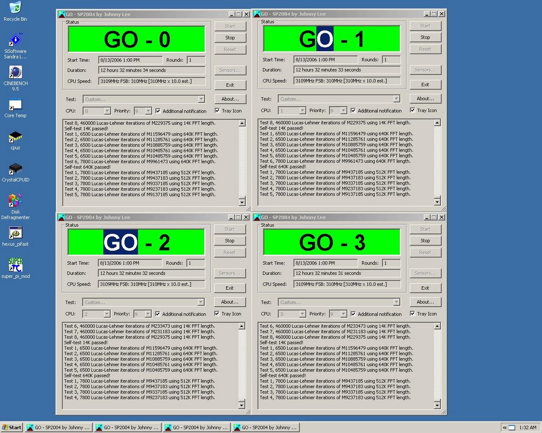542x433 pixels.
Task: Open the Windows Start menu
Action: [x=12, y=428]
